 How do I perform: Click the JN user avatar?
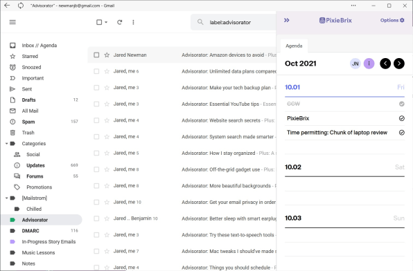click(x=355, y=64)
